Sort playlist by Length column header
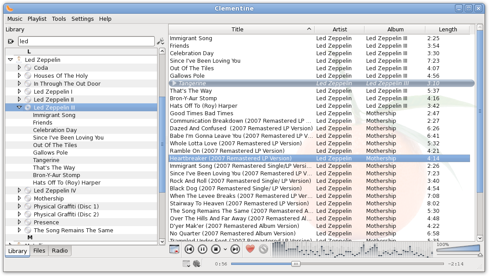Viewport: 489px width, 276px height. [x=448, y=29]
